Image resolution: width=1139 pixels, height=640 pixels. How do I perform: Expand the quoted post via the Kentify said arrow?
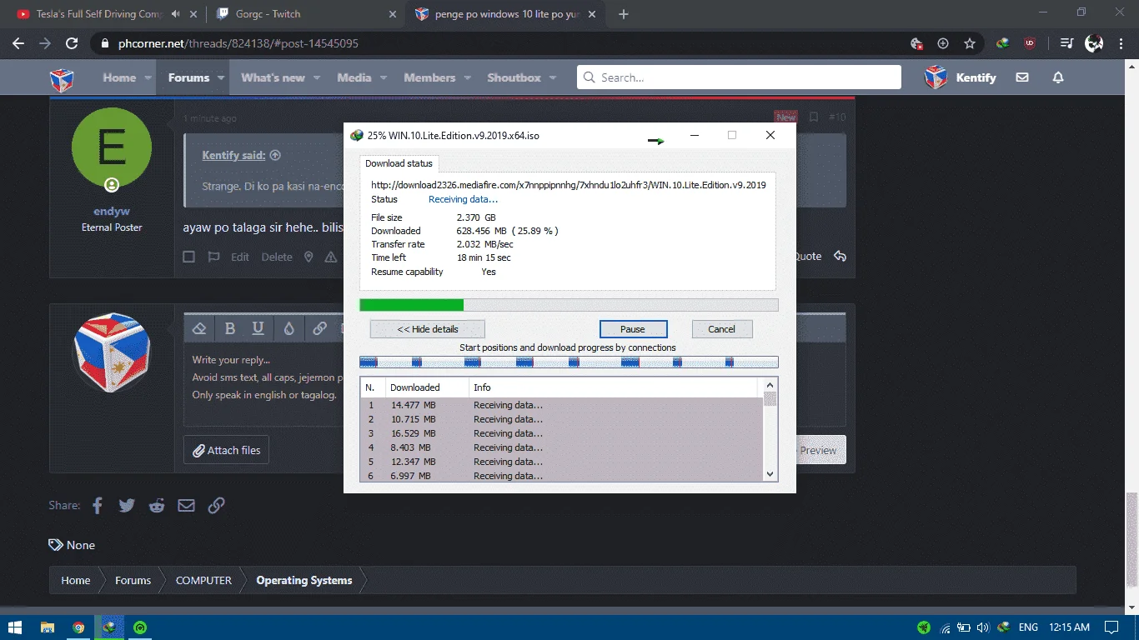275,155
